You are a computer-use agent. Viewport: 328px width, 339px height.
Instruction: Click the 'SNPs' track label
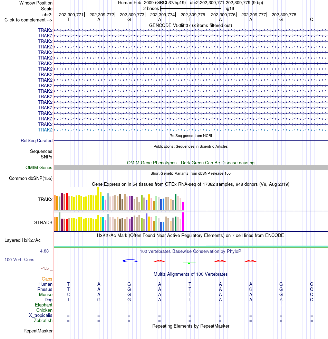(x=46, y=157)
